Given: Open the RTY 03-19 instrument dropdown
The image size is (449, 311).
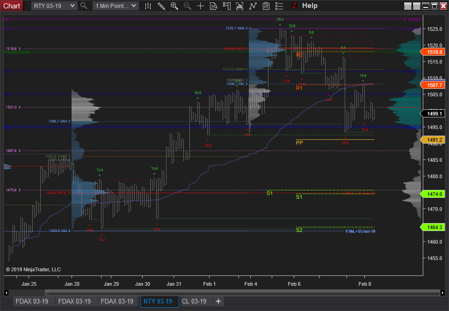Looking at the screenshot, I should (54, 6).
